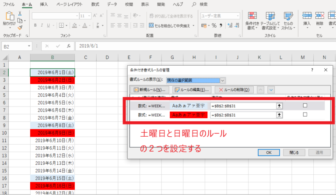Screen dimensions: 336x195
Task: Switch to the ページレイアウト tab
Action: pos(70,4)
